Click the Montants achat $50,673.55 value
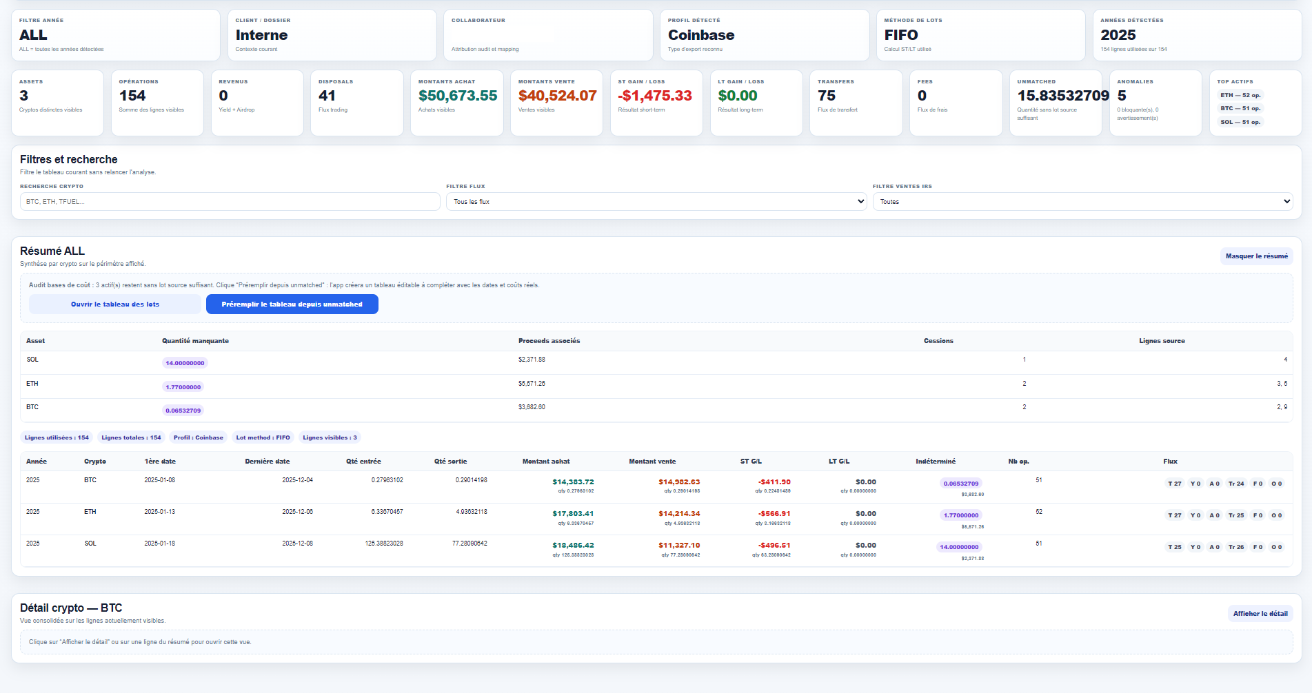The width and height of the screenshot is (1312, 693). (x=458, y=96)
